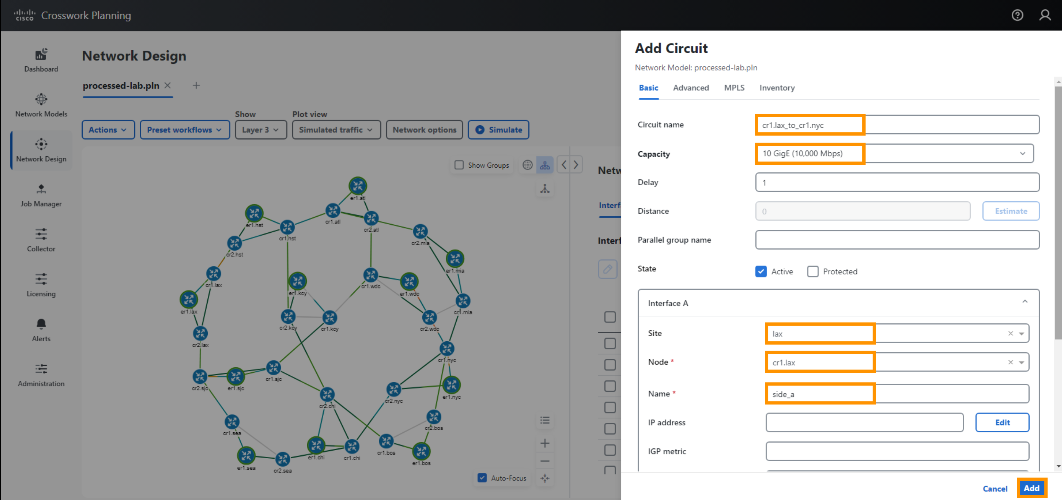Expand the Preset workflows dropdown
Image resolution: width=1062 pixels, height=500 pixels.
click(x=183, y=129)
